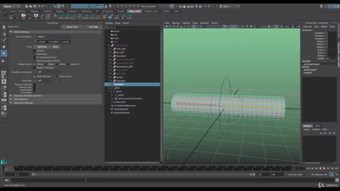Click the joint tool shelf icon
Image resolution: width=340 pixels, height=191 pixels.
pyautogui.click(x=42, y=16)
